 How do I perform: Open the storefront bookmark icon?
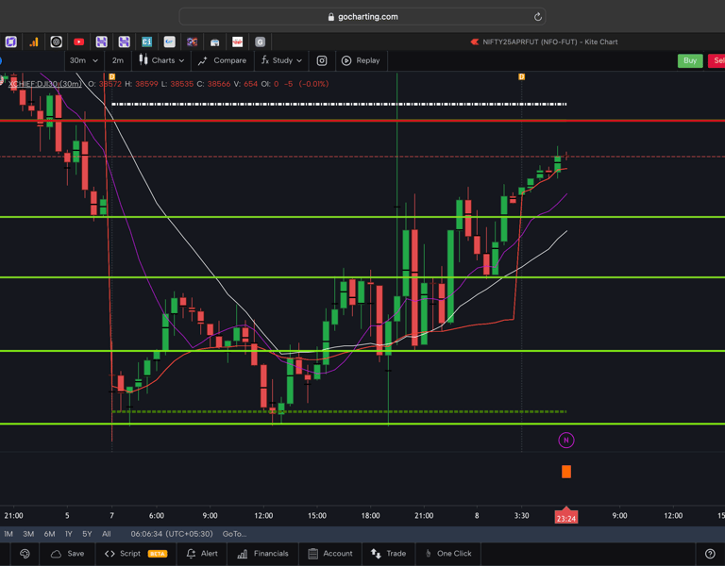tap(215, 42)
